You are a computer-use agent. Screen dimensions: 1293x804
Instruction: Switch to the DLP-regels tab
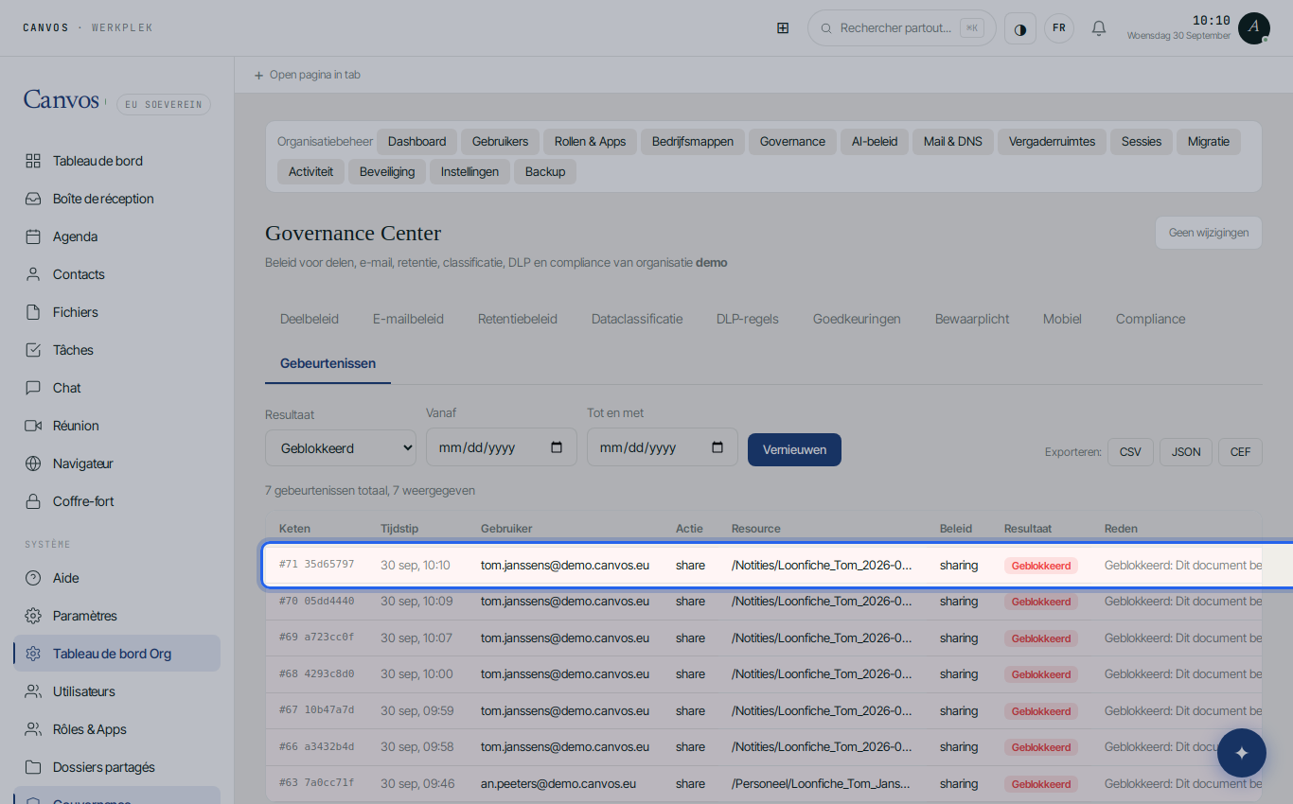(x=748, y=319)
